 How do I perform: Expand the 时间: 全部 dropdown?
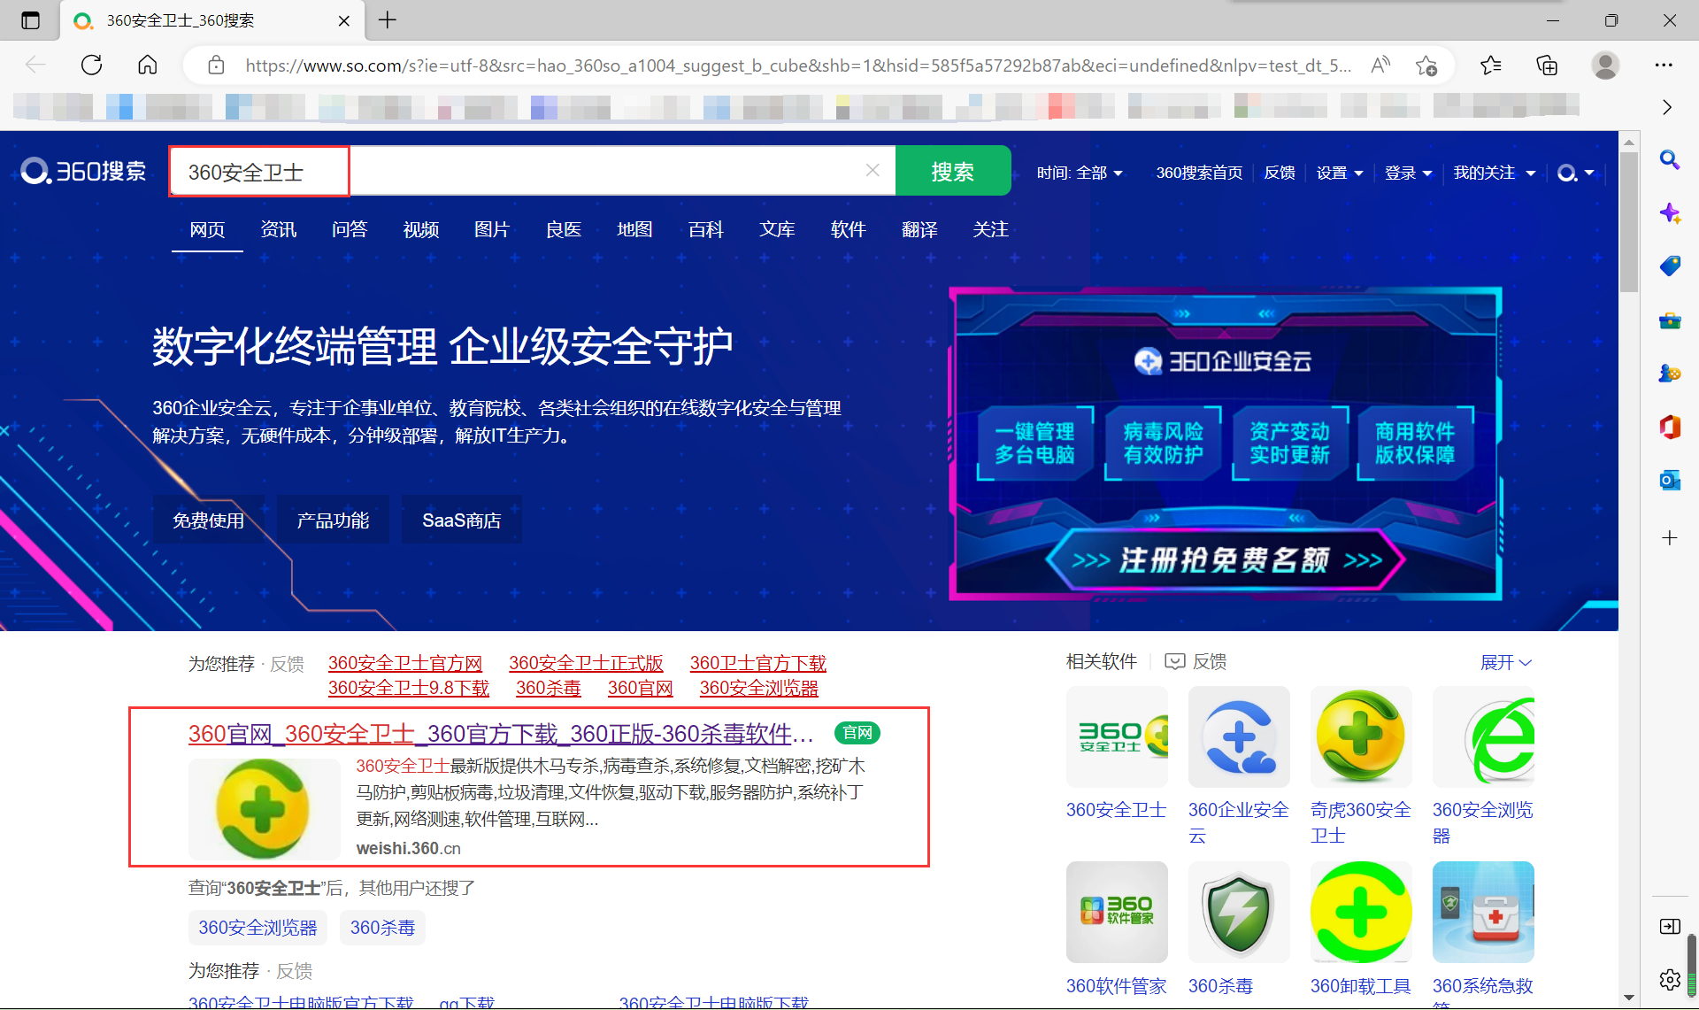(x=1080, y=173)
